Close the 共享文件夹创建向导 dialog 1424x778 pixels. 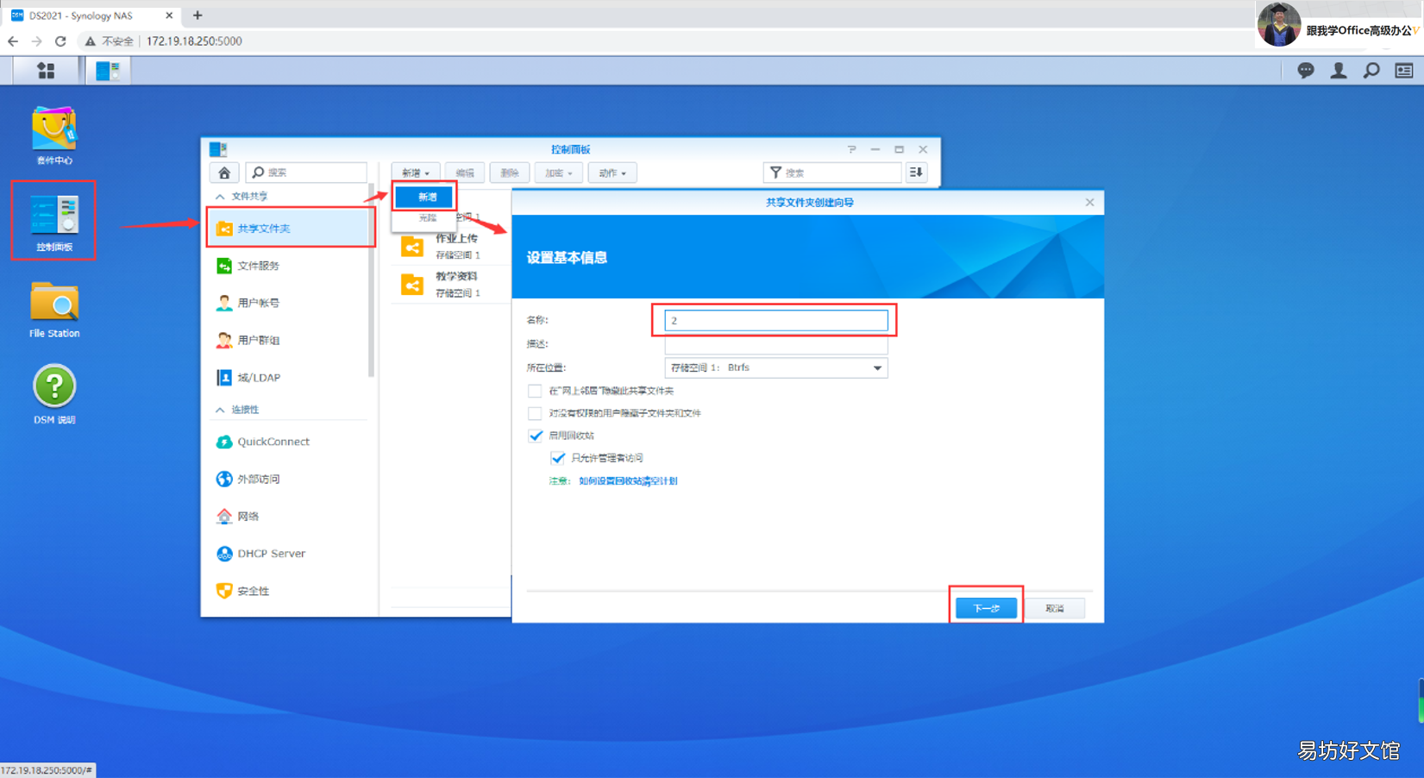pos(1089,202)
